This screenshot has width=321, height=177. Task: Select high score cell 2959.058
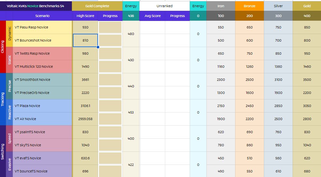click(85, 119)
